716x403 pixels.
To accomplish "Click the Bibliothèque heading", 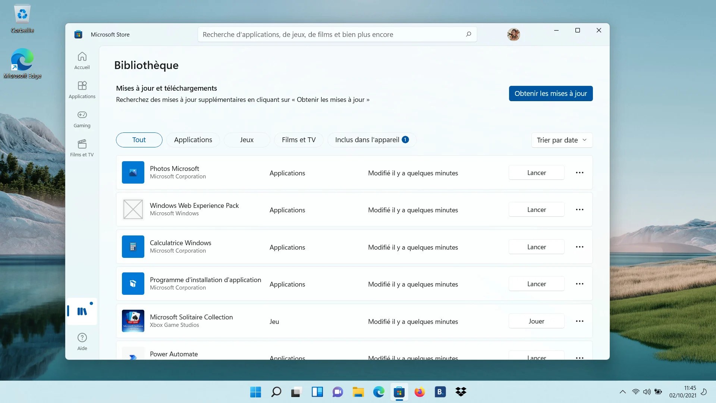I will (x=146, y=65).
